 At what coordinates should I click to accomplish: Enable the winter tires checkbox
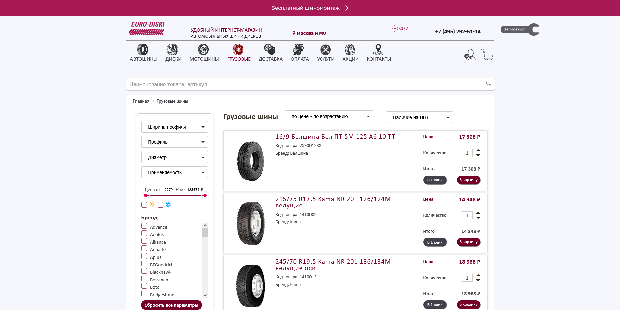[x=161, y=205]
